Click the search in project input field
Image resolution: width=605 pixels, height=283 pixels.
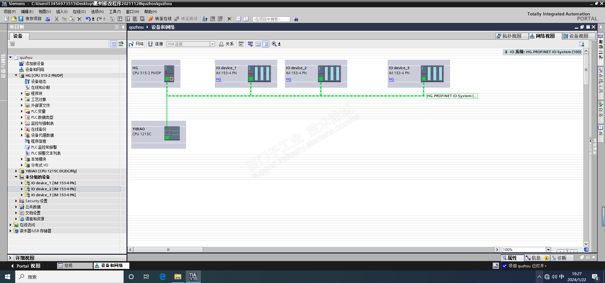[271, 19]
